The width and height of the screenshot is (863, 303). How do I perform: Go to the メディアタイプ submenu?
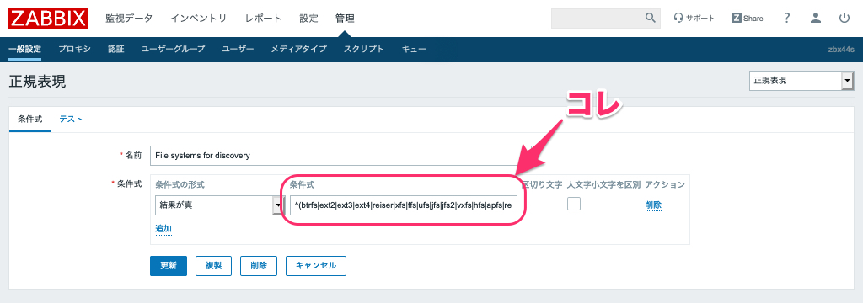click(x=299, y=49)
